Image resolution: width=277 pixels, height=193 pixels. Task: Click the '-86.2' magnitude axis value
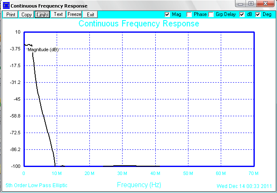tap(15, 149)
